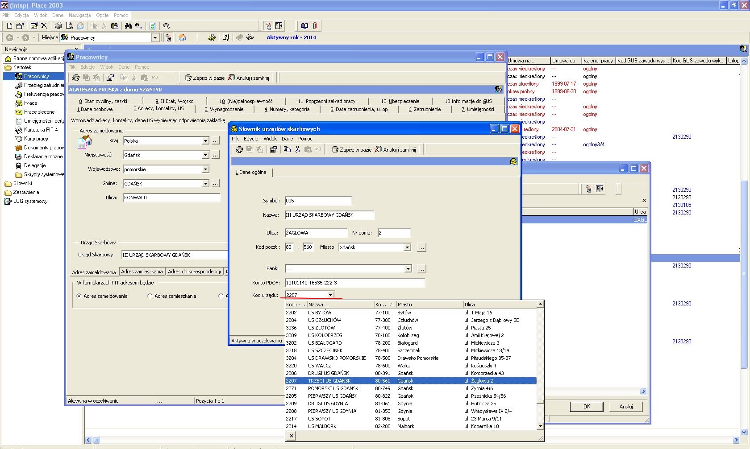Select Adres zamieszkania radio button
Image resolution: width=750 pixels, height=449 pixels.
point(150,296)
